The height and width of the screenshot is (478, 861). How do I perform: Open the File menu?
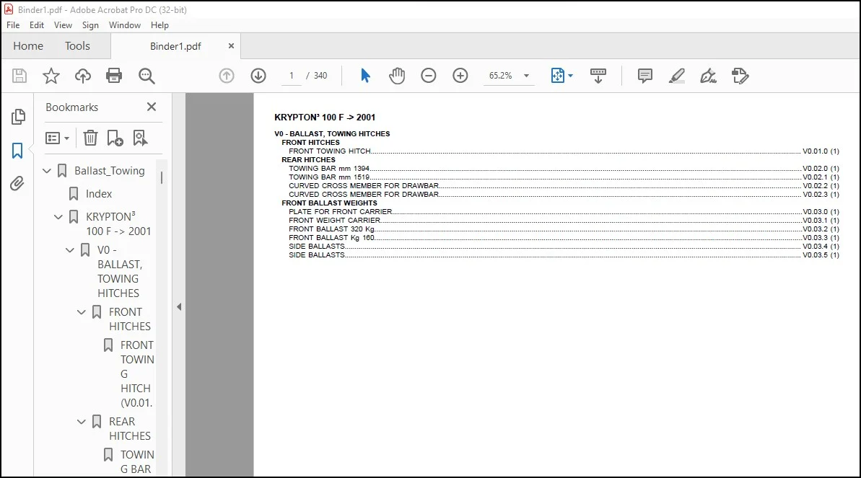click(x=12, y=25)
